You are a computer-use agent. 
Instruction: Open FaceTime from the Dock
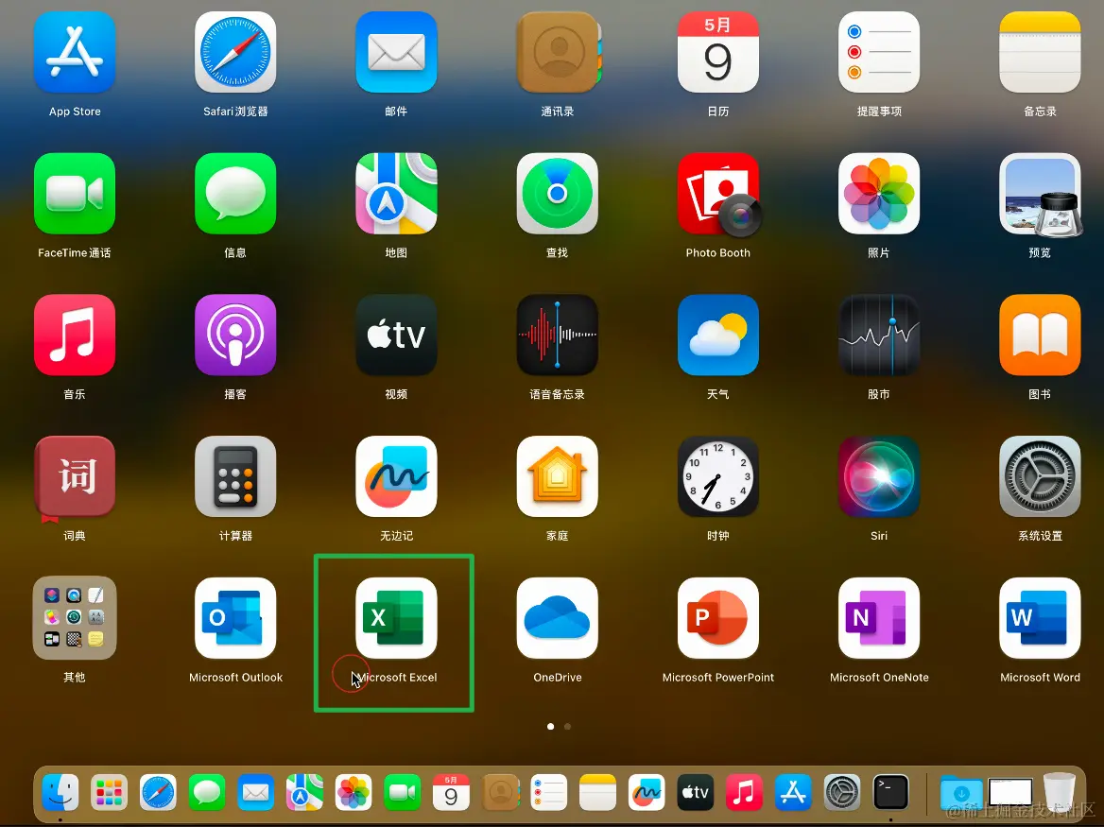pyautogui.click(x=402, y=793)
